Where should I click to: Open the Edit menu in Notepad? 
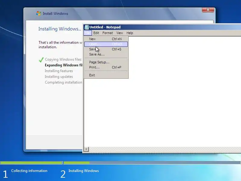[96, 33]
